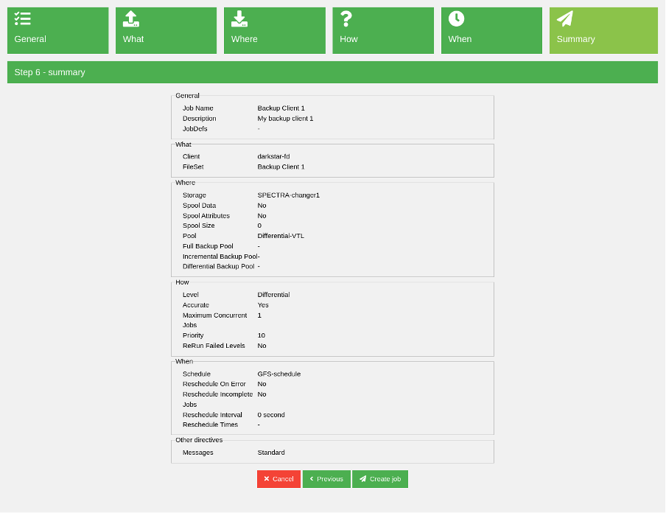This screenshot has height=513, width=666.
Task: Click the Level value 'Differential'
Action: [273, 295]
